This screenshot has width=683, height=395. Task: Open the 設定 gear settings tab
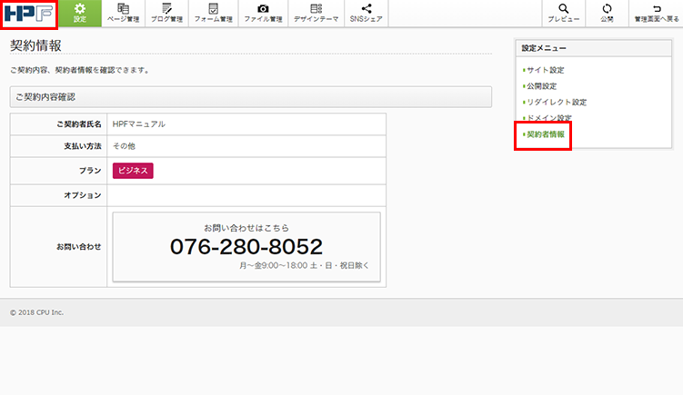tap(79, 13)
